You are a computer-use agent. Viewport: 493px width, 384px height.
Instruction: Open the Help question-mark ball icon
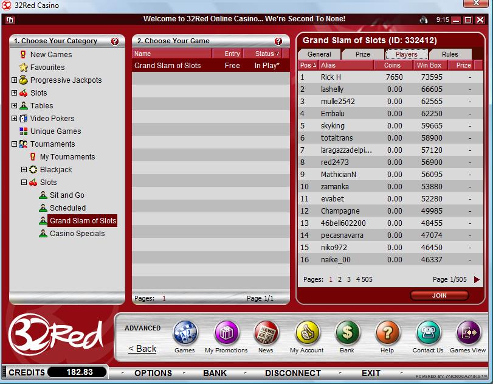tap(387, 333)
